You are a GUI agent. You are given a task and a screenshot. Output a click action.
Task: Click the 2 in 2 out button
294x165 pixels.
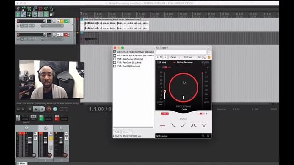(188, 57)
